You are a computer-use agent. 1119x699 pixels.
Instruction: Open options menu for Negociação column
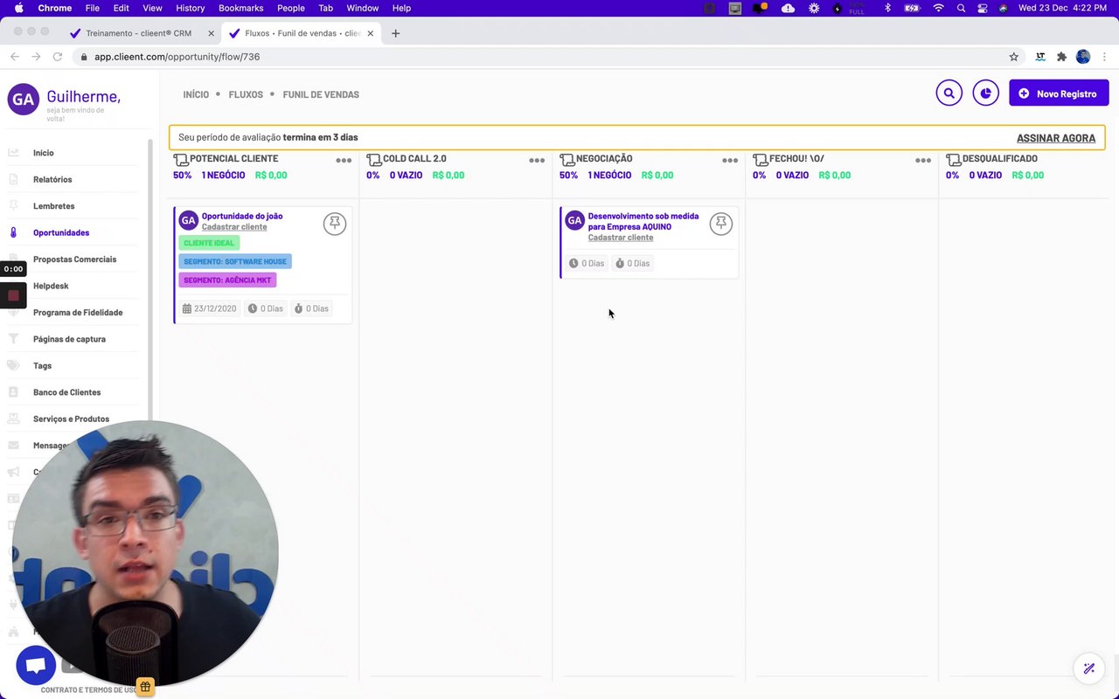tap(730, 161)
